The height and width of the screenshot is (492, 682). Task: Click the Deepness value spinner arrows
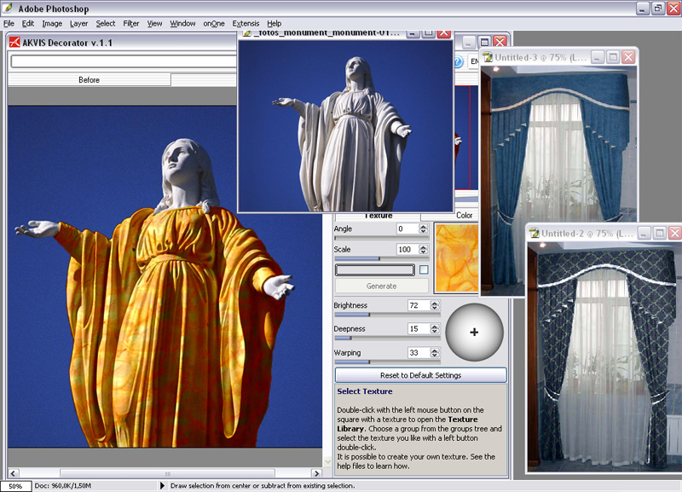tap(435, 329)
